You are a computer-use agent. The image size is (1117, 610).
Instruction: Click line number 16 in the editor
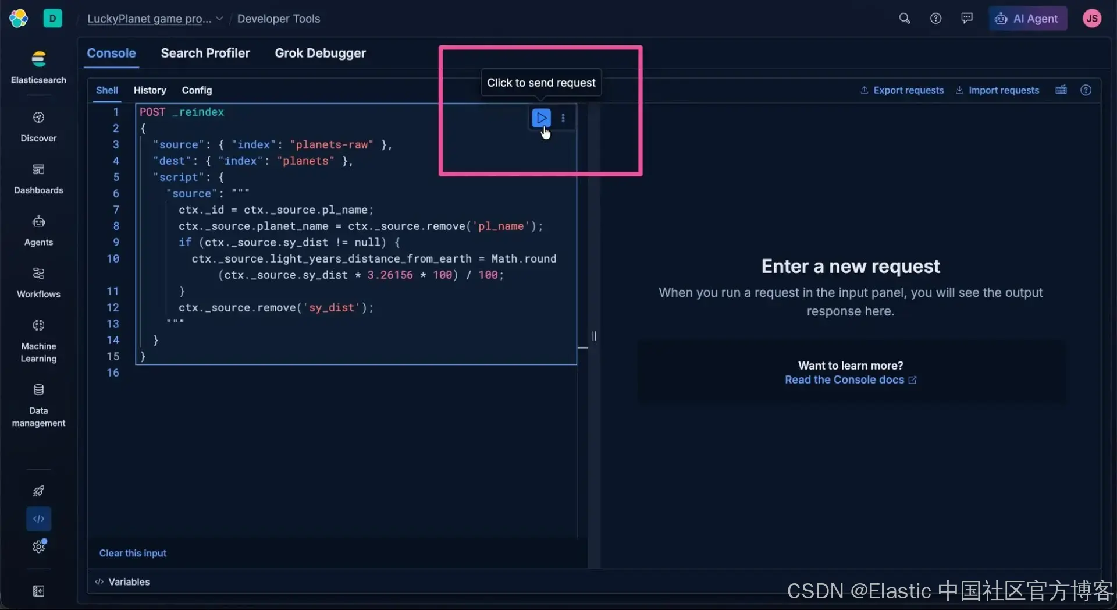[113, 373]
